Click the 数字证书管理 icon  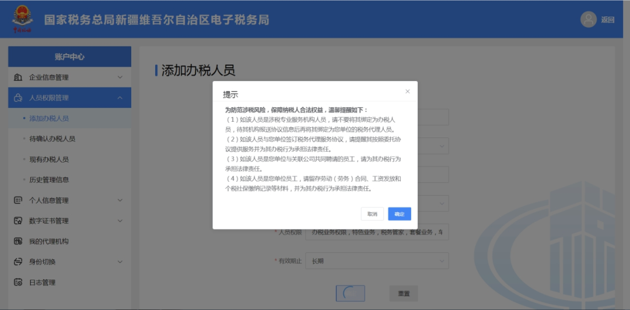point(18,220)
